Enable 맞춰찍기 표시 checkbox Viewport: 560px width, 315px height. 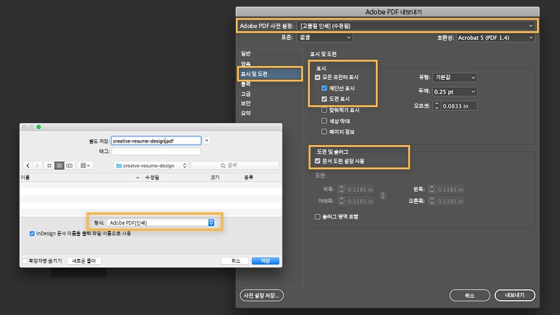324,110
